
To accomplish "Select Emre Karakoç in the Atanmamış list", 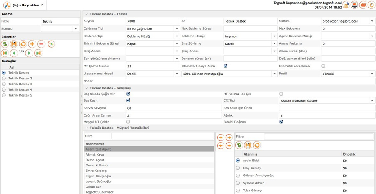I will click(x=149, y=171).
